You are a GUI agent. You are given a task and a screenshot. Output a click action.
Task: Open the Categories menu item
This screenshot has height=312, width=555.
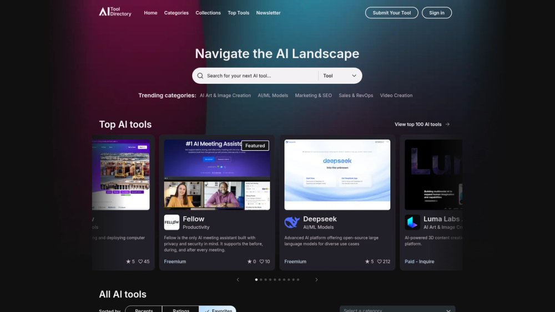(176, 13)
